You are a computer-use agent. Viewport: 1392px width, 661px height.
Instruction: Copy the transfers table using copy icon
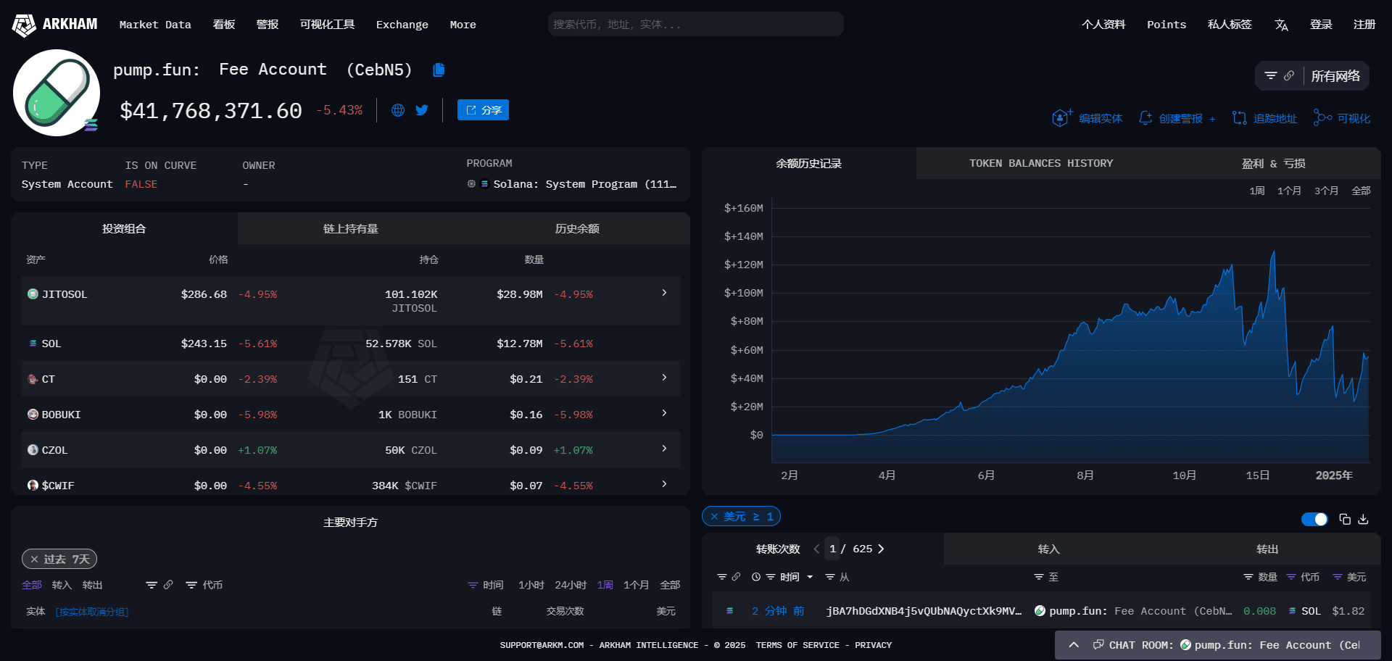click(x=1345, y=519)
